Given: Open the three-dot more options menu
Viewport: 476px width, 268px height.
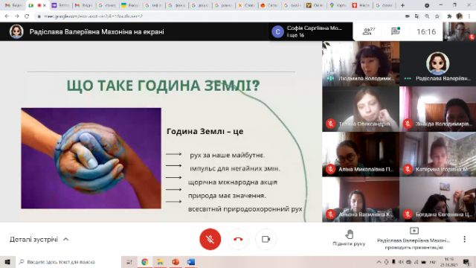Looking at the screenshot, I should [x=464, y=239].
